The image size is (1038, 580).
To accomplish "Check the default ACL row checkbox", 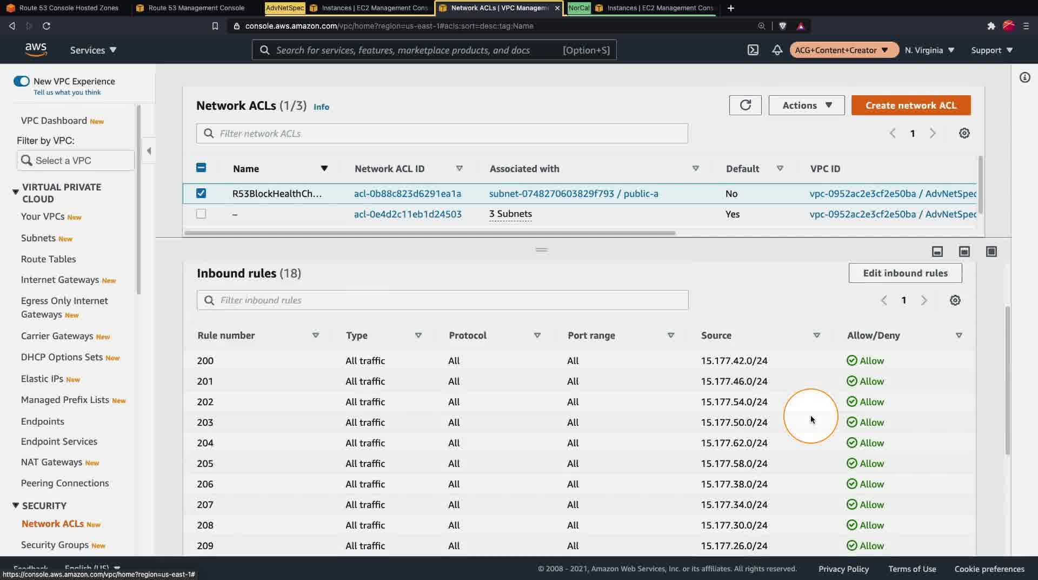I will 201,214.
